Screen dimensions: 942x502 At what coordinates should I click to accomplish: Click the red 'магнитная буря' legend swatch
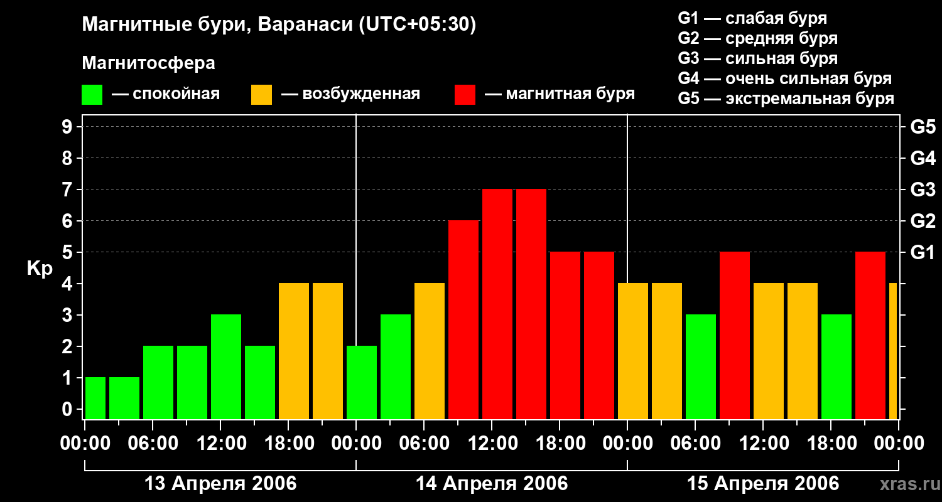465,95
